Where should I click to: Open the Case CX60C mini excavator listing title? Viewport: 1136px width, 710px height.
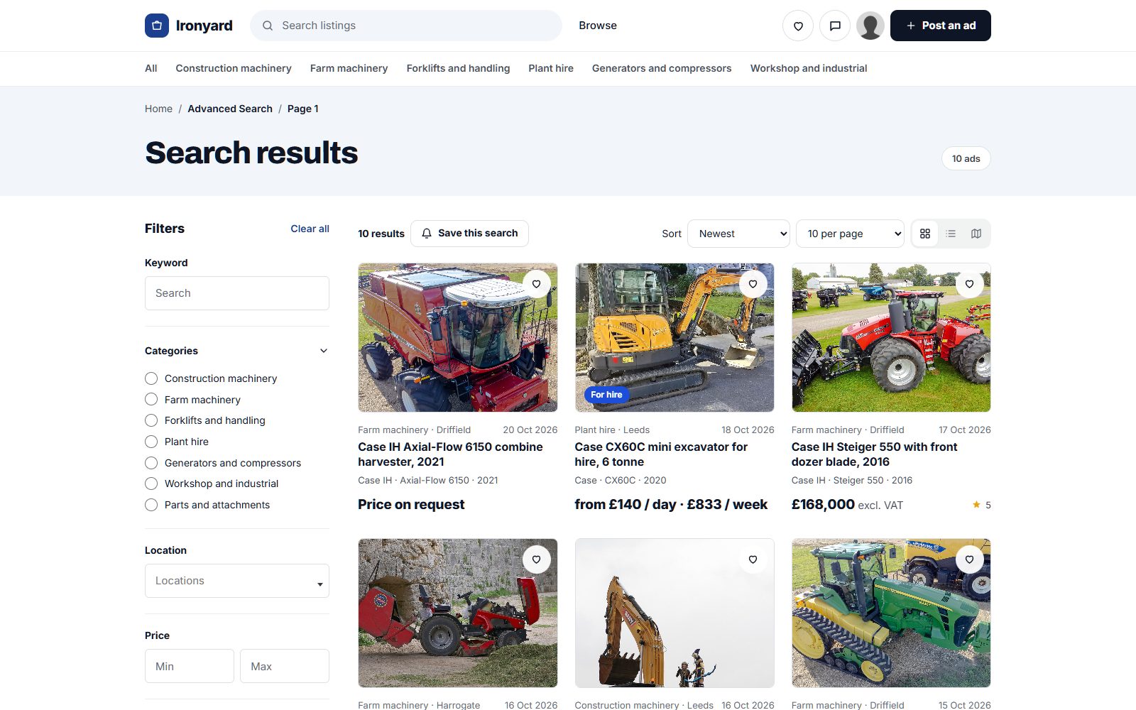(661, 454)
